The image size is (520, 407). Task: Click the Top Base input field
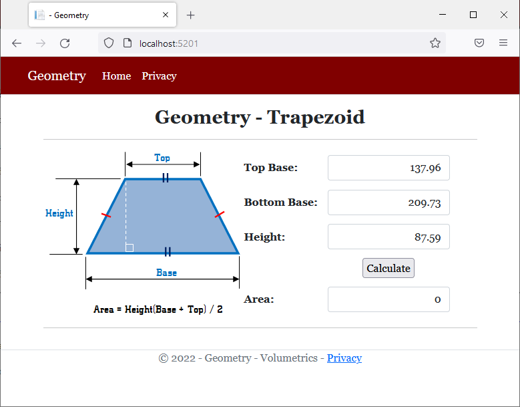pyautogui.click(x=388, y=168)
